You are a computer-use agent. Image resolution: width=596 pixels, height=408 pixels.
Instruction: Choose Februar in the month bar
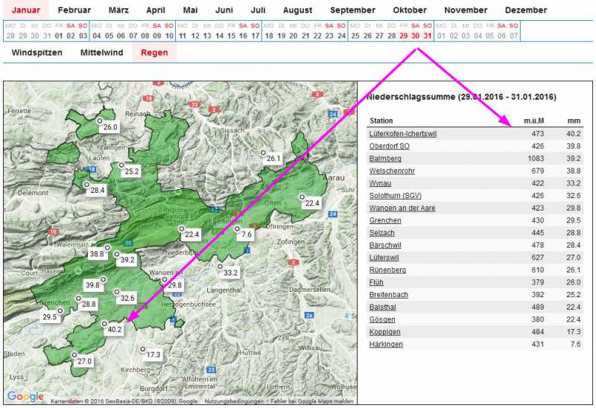(74, 10)
